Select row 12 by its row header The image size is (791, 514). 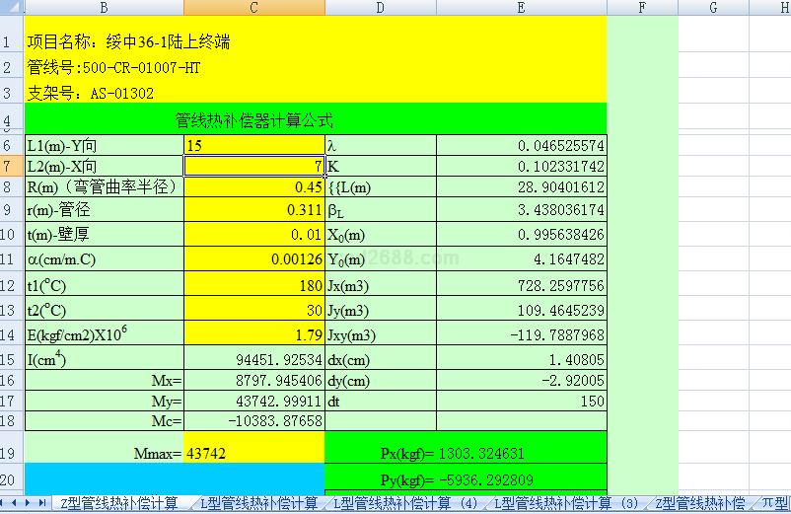pyautogui.click(x=11, y=286)
